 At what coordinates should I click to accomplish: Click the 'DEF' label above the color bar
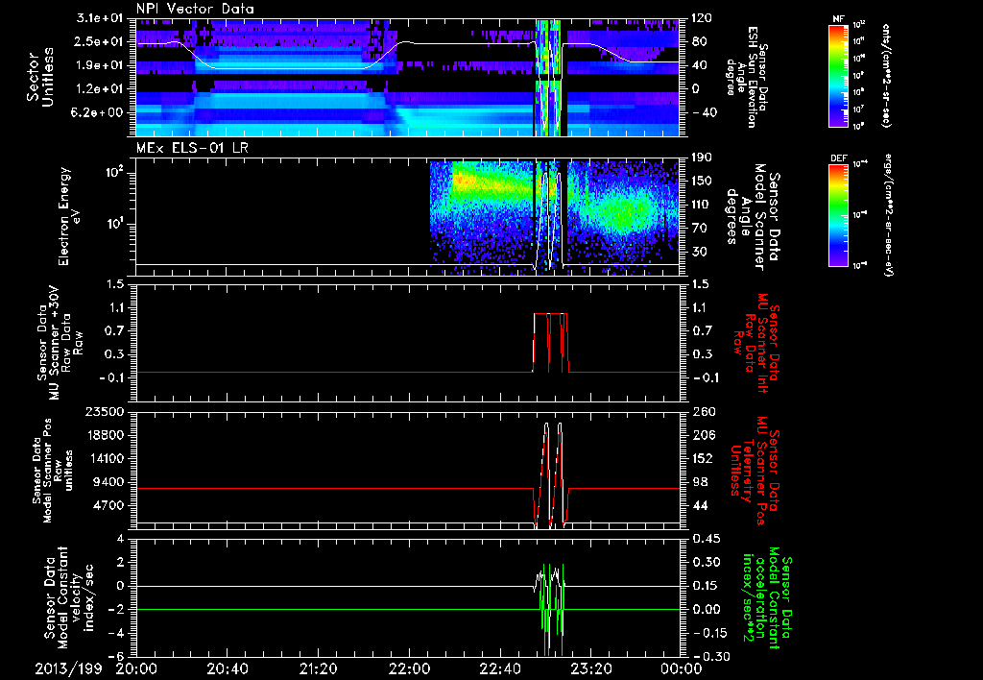point(839,158)
